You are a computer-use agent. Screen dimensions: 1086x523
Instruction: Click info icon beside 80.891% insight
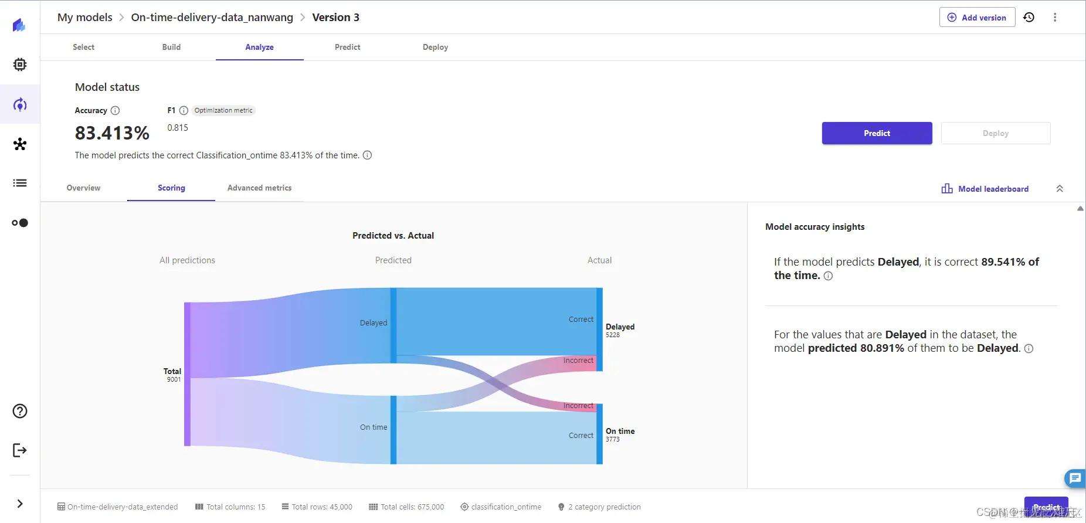1029,349
